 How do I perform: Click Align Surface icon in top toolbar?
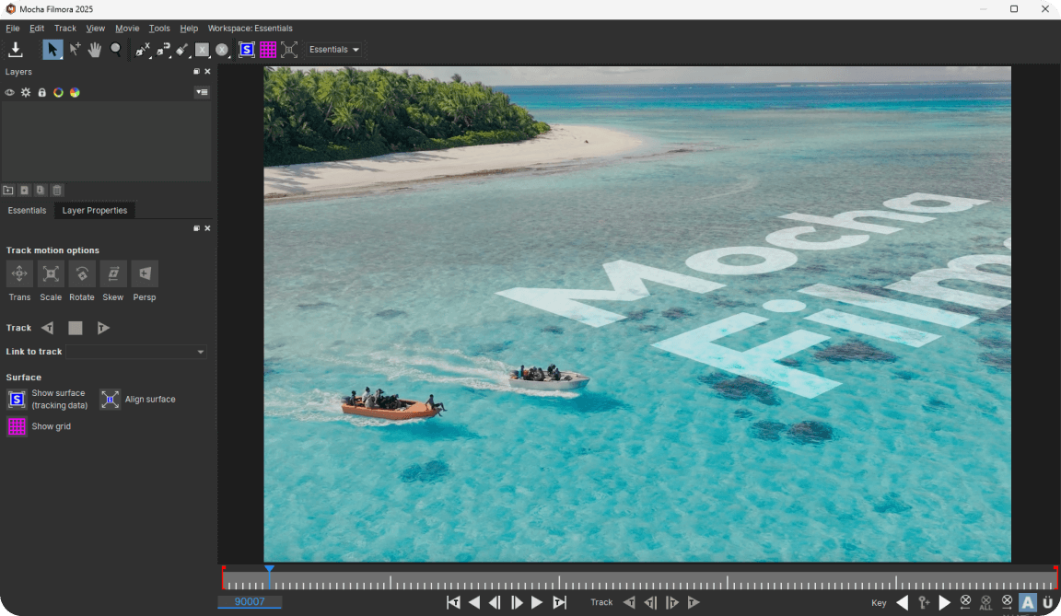[x=289, y=50]
